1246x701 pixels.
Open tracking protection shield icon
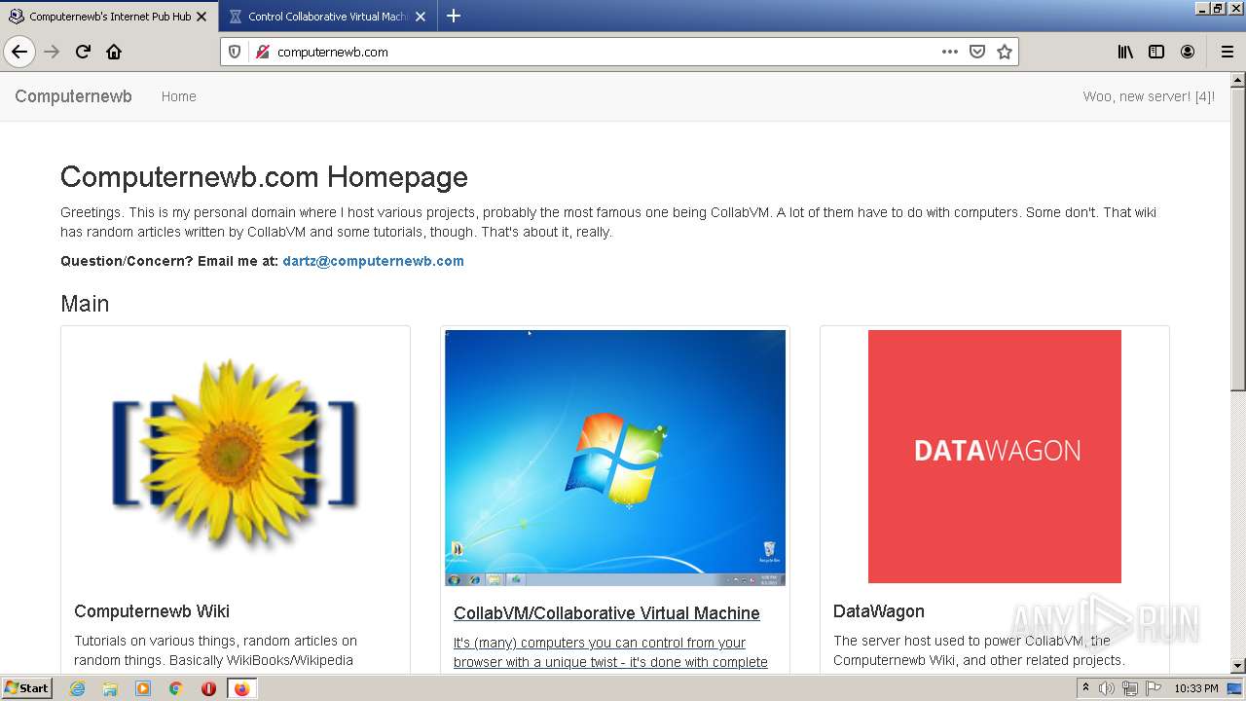coord(235,52)
